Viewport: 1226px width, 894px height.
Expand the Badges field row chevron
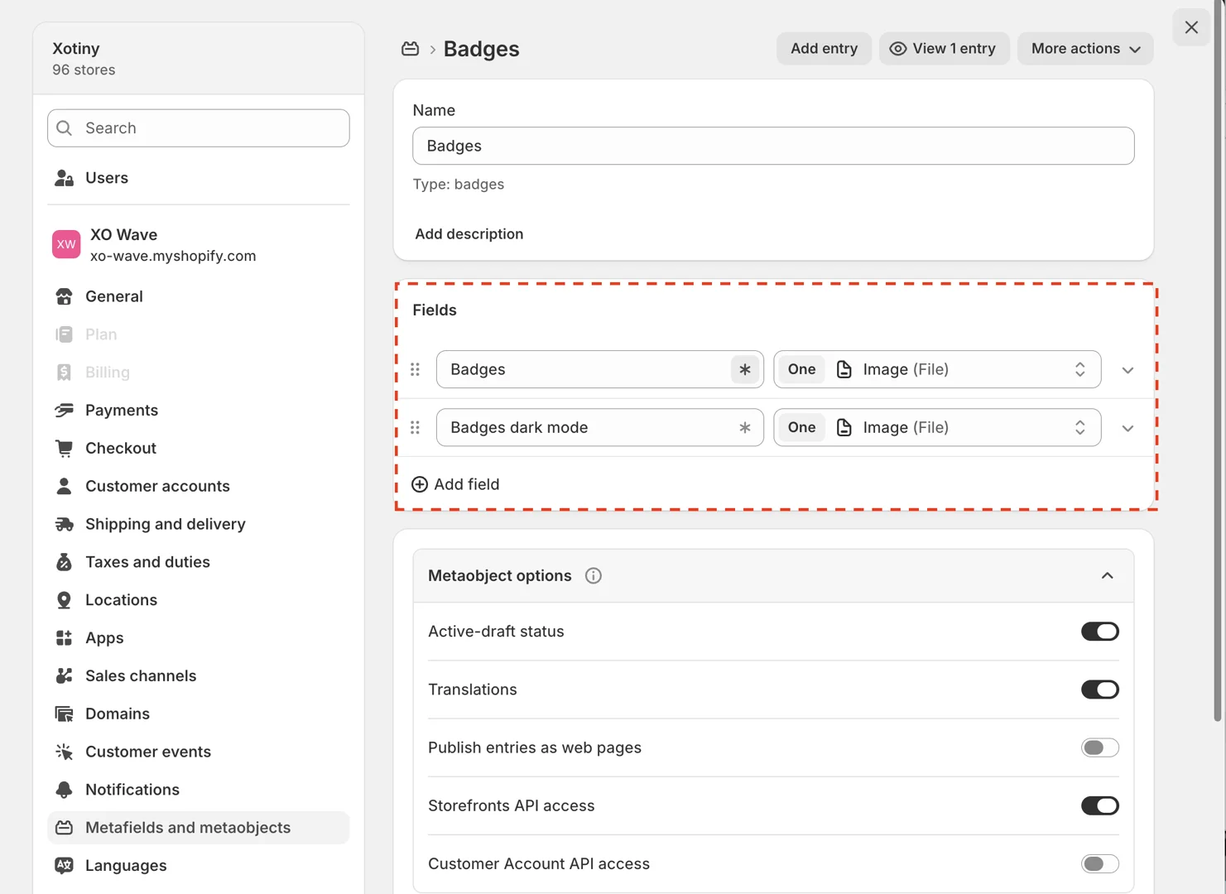point(1127,370)
